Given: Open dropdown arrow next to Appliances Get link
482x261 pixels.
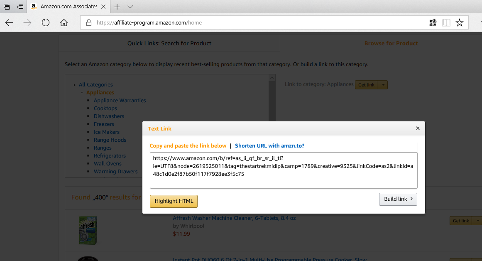Looking at the screenshot, I should tap(383, 85).
